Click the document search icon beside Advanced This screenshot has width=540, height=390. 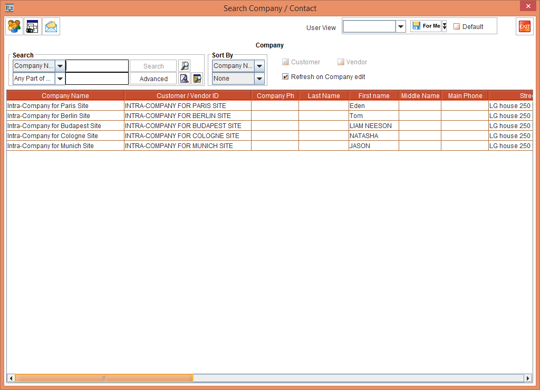coord(184,79)
